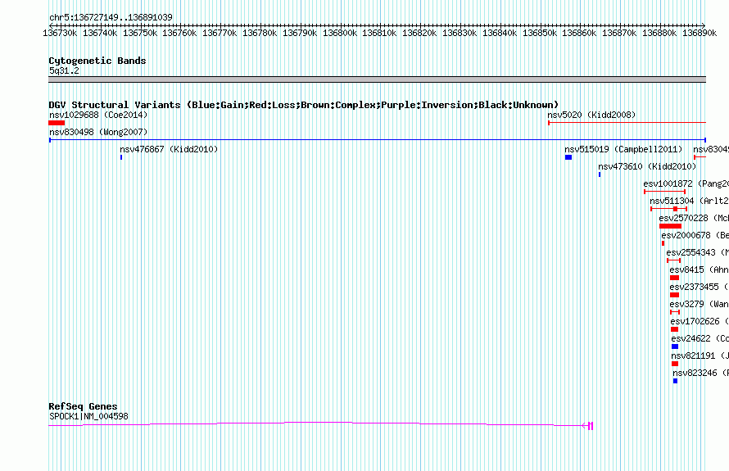
Task: Click the Cytogenetic Bands track title
Action: [x=97, y=61]
